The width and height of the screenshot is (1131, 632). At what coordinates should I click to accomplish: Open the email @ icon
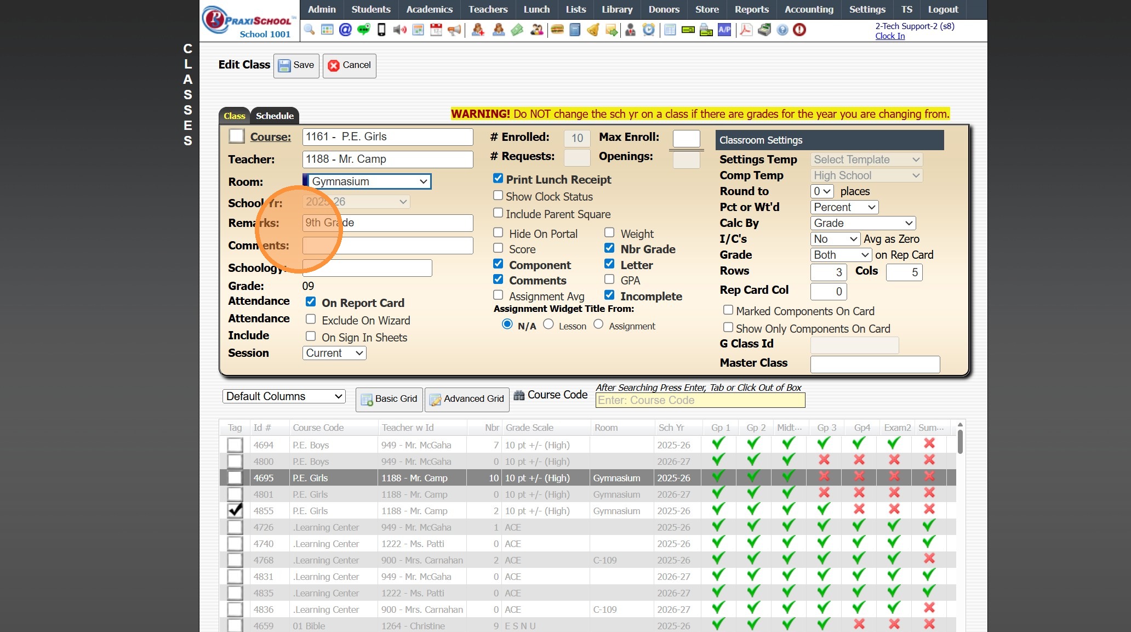345,30
